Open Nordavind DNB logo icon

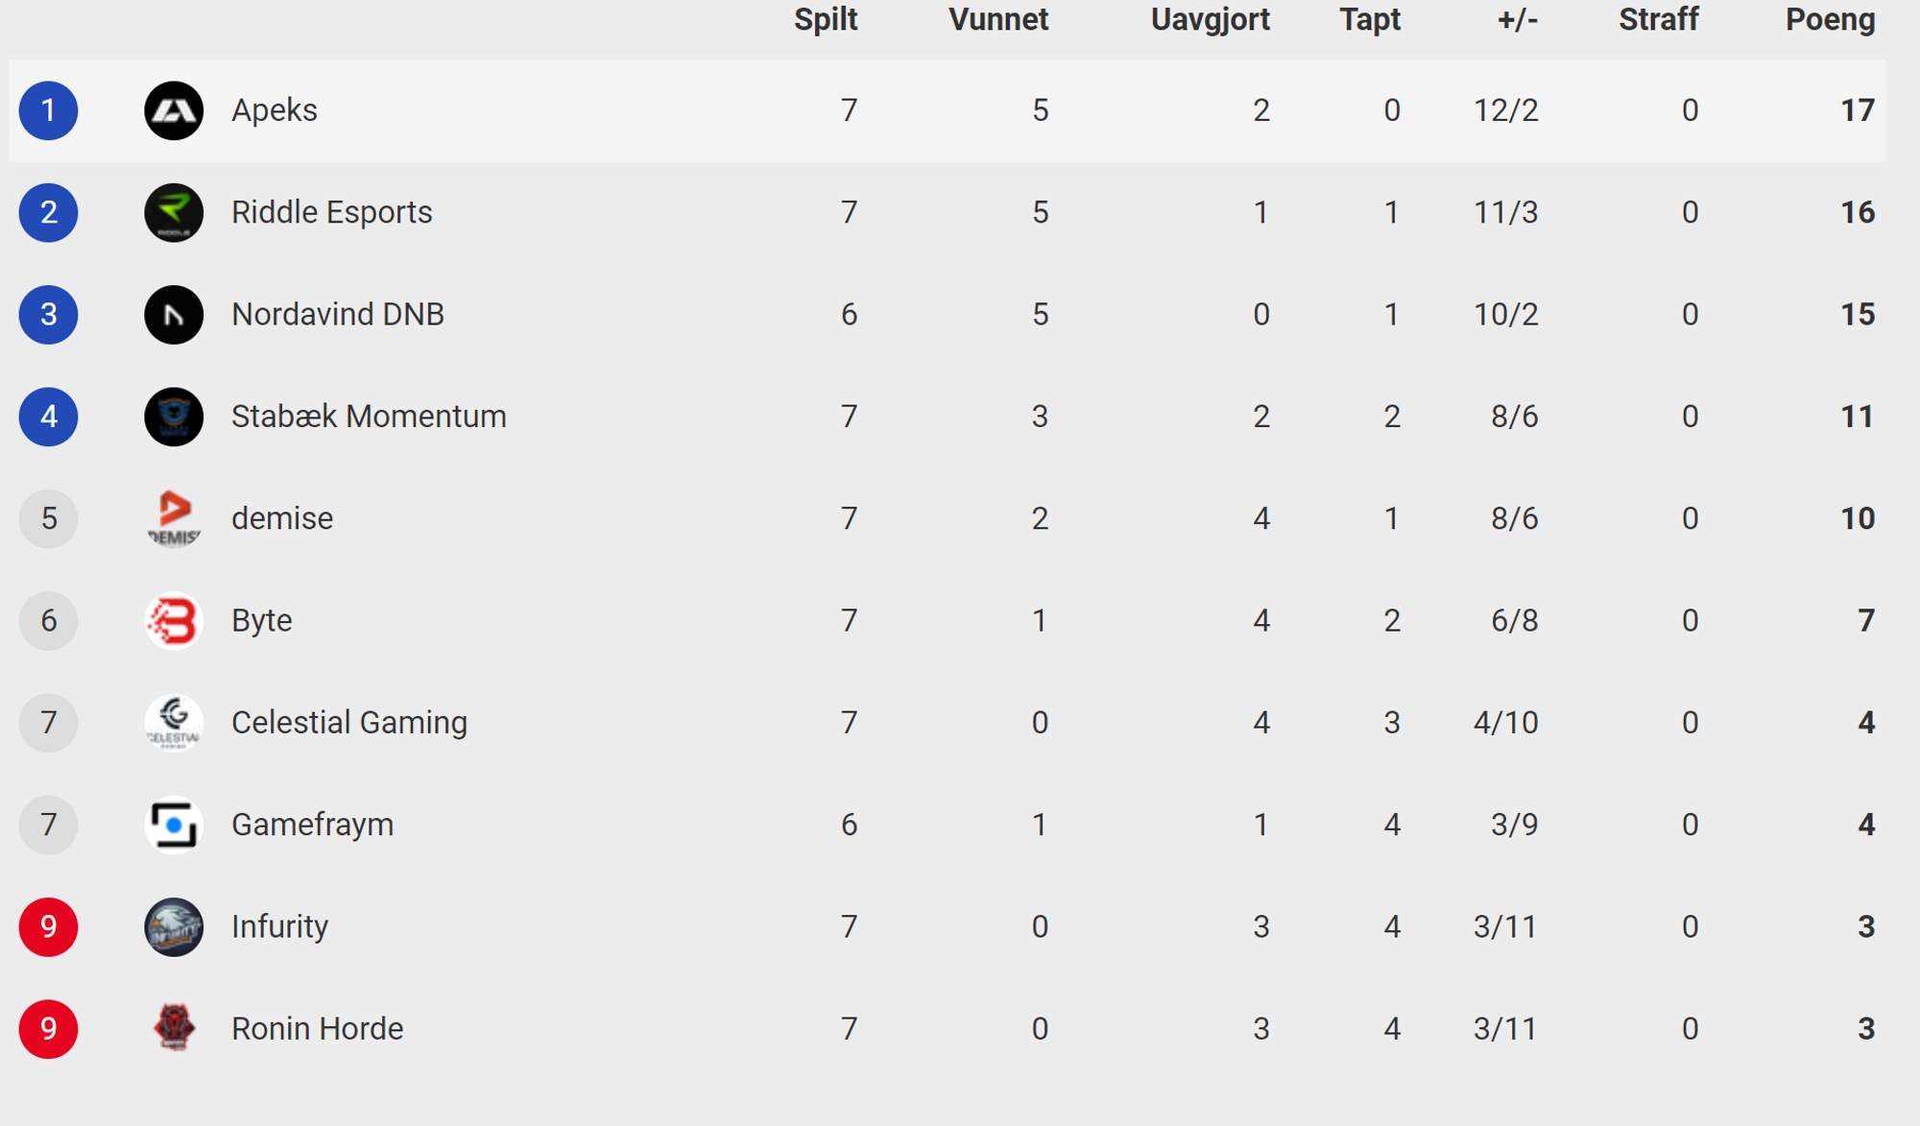174,315
